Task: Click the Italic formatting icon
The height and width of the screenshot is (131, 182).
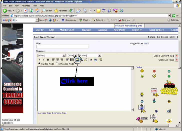Action: point(44,60)
